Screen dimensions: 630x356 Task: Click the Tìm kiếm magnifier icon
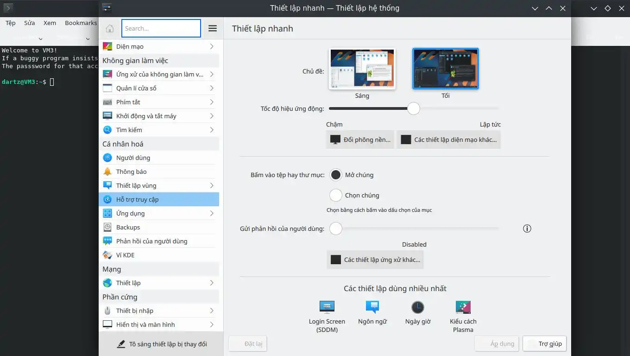[107, 130]
